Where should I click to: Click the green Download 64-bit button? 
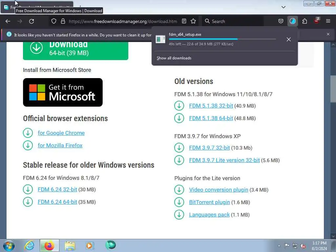tap(75, 51)
